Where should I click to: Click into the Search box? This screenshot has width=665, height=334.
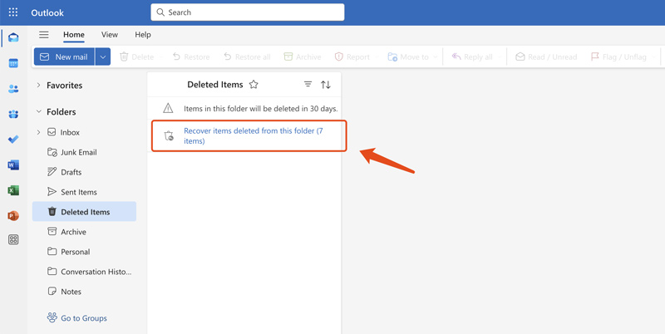click(x=249, y=12)
